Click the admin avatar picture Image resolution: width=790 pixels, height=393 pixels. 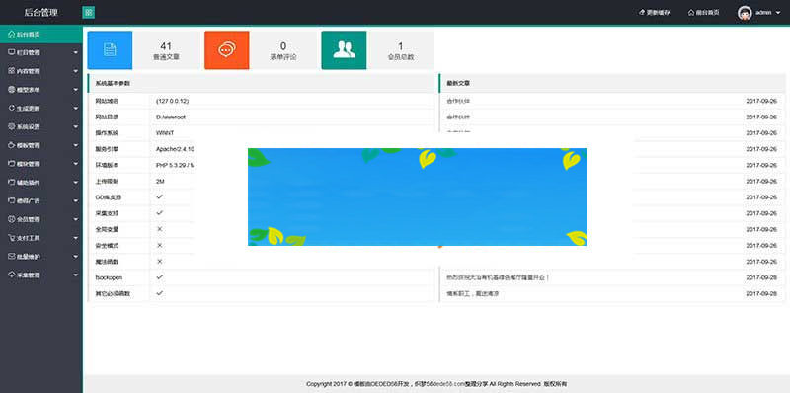click(x=745, y=13)
